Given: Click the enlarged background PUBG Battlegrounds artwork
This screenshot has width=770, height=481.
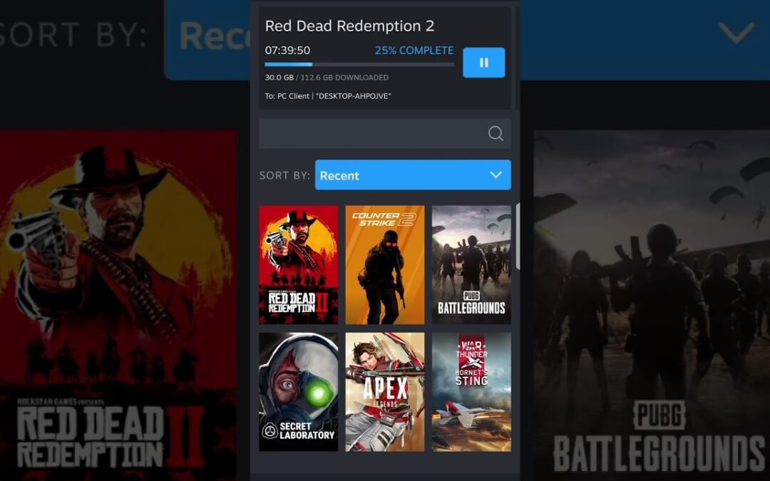Looking at the screenshot, I should [652, 305].
